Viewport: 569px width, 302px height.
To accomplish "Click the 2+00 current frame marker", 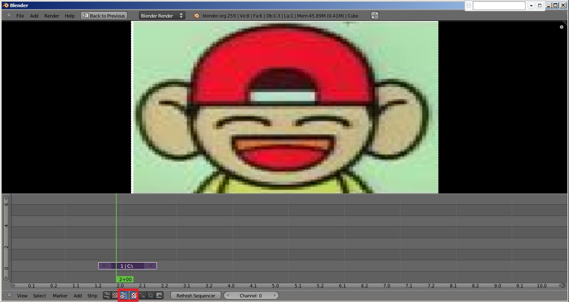I will point(125,279).
